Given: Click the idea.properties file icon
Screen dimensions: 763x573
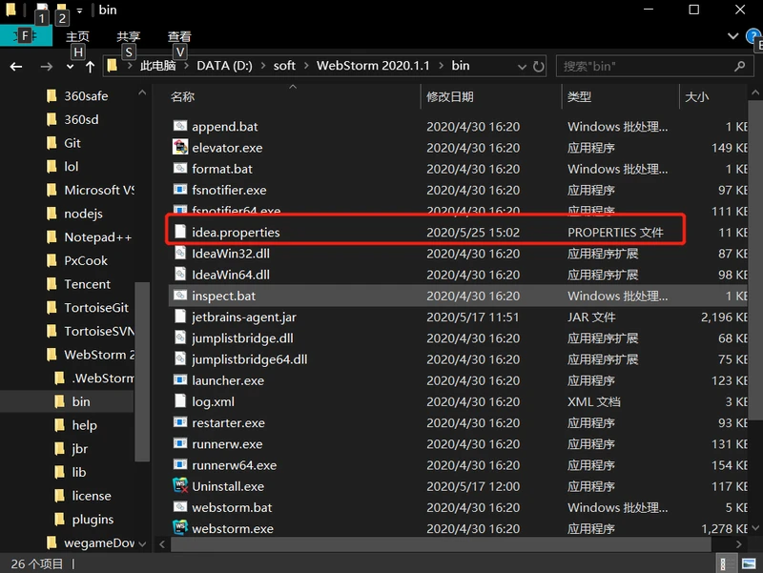Looking at the screenshot, I should point(180,232).
